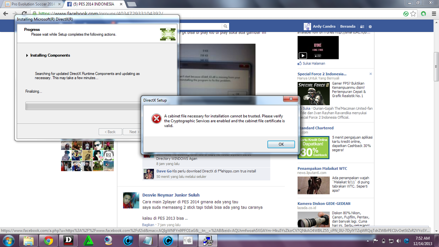Click the red error icon in DirectX Setup

pyautogui.click(x=156, y=119)
